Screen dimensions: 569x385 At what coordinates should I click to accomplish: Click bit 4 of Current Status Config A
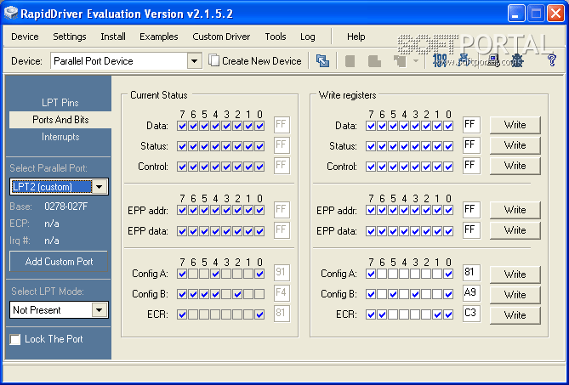point(215,274)
